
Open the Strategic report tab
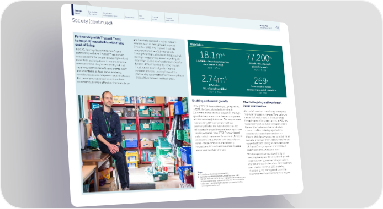tap(78, 12)
